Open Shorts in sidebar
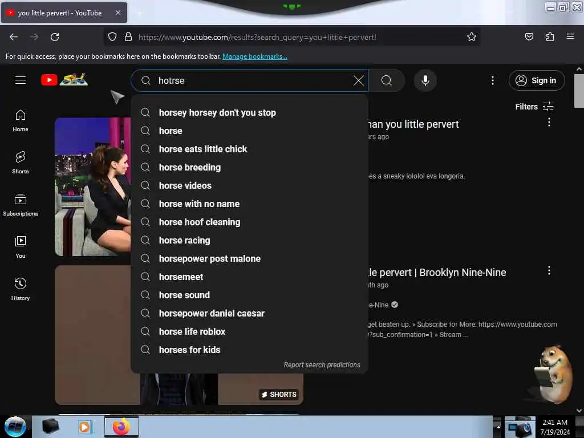 [x=21, y=163]
